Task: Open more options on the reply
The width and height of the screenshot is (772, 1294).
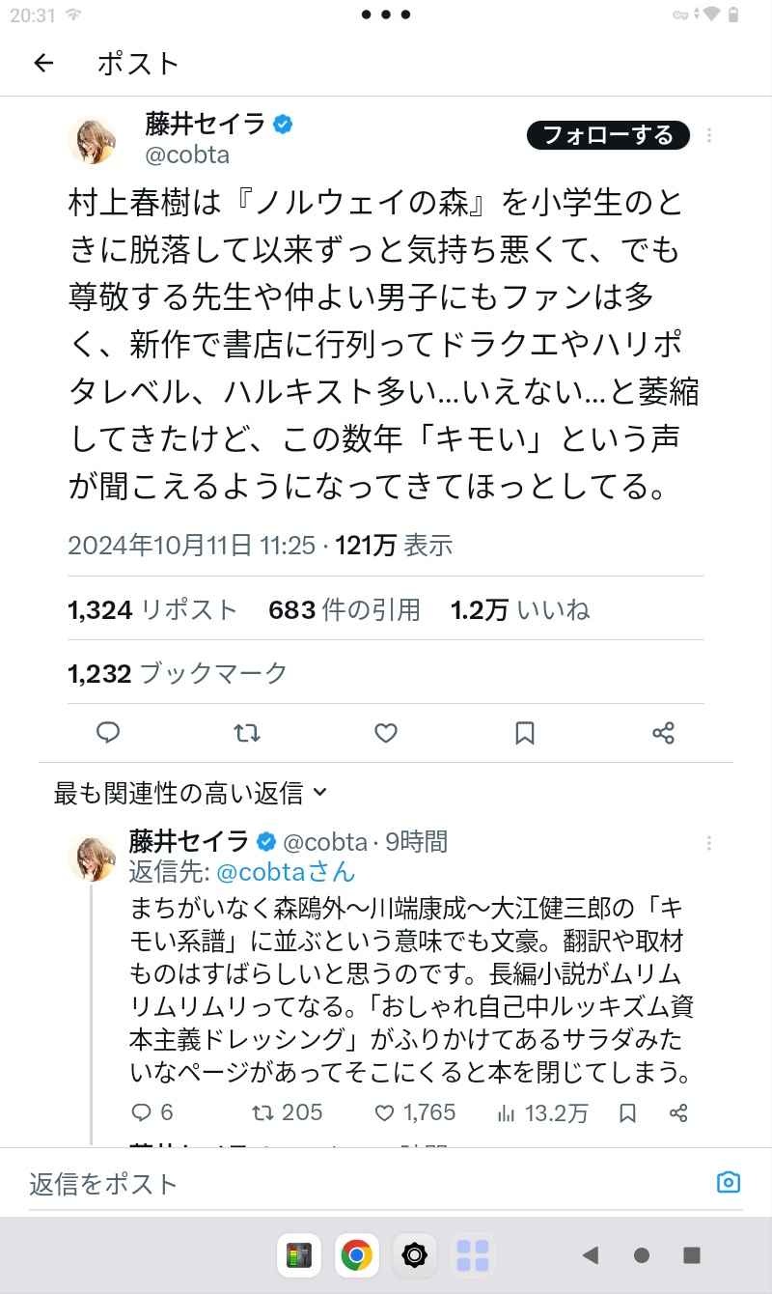Action: (709, 843)
